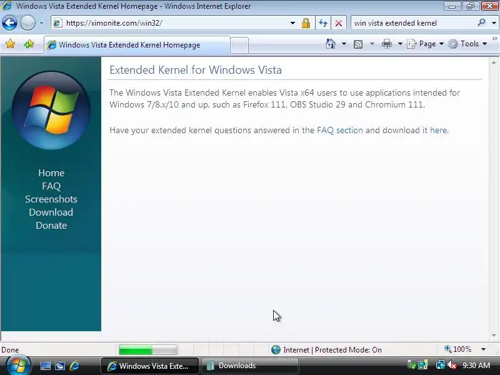Go back with the Back arrow button
500x375 pixels.
pyautogui.click(x=9, y=23)
